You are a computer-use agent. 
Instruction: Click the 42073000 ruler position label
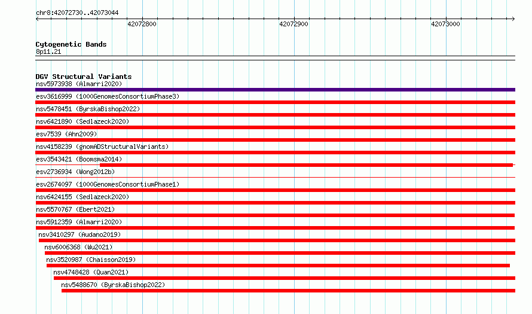click(x=445, y=24)
